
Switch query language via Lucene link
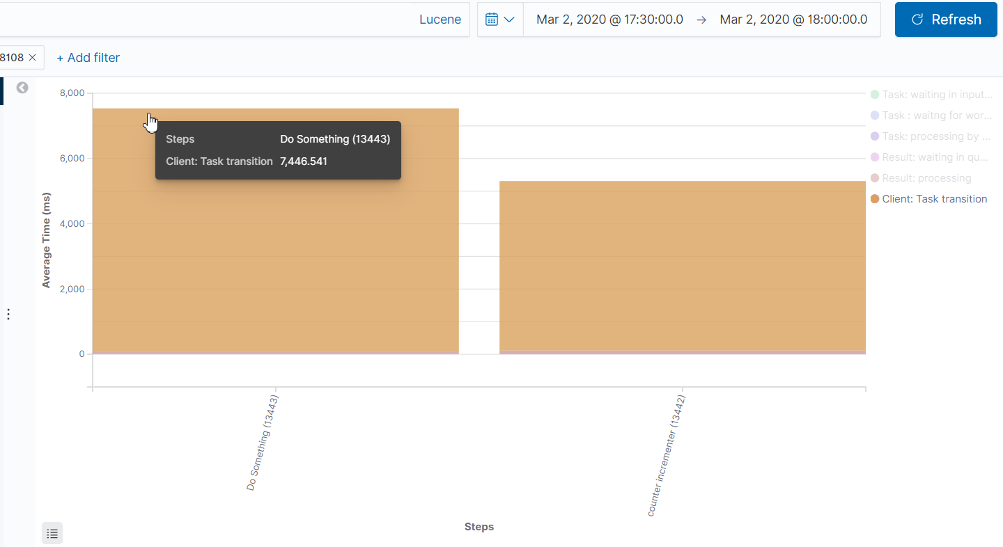tap(440, 19)
